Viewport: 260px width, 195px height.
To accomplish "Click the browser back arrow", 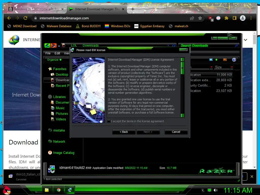I will [9, 18].
